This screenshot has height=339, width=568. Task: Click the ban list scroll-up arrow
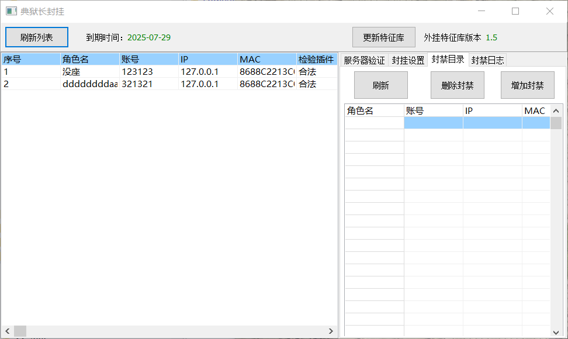click(x=556, y=110)
